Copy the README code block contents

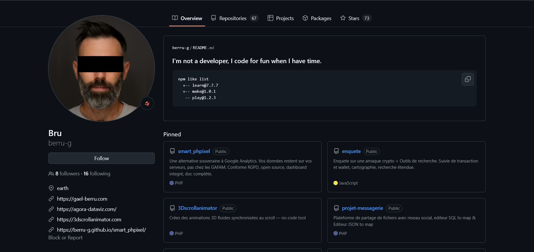tap(468, 79)
